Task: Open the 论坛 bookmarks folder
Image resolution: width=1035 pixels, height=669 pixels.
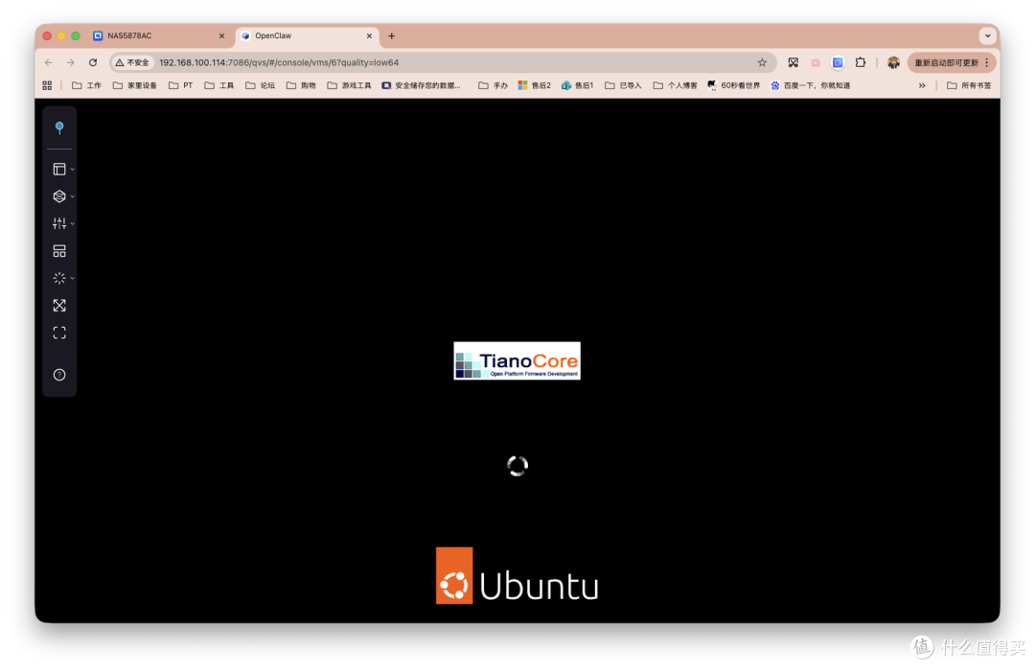Action: tap(260, 85)
